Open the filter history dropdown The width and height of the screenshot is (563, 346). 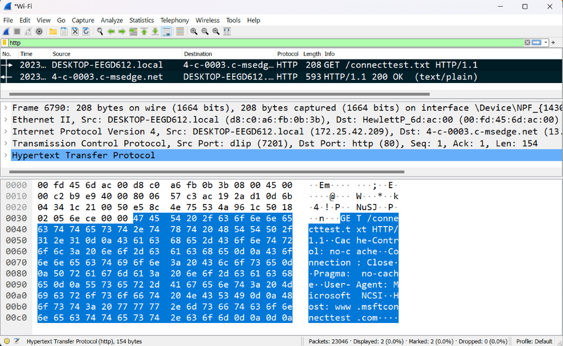pos(545,42)
